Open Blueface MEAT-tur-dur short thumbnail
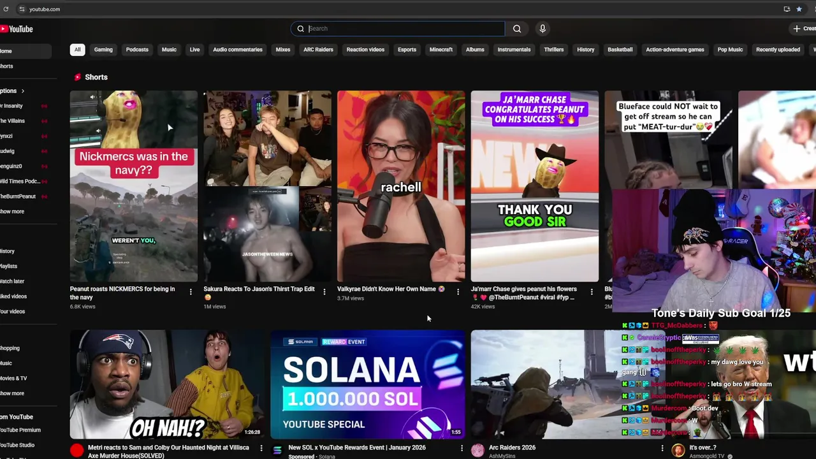The image size is (816, 459). (668, 139)
